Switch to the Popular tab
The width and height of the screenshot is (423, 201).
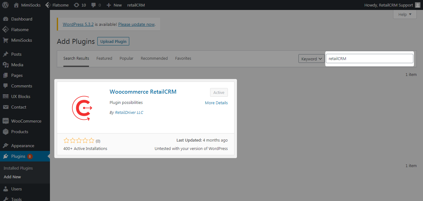click(x=126, y=58)
